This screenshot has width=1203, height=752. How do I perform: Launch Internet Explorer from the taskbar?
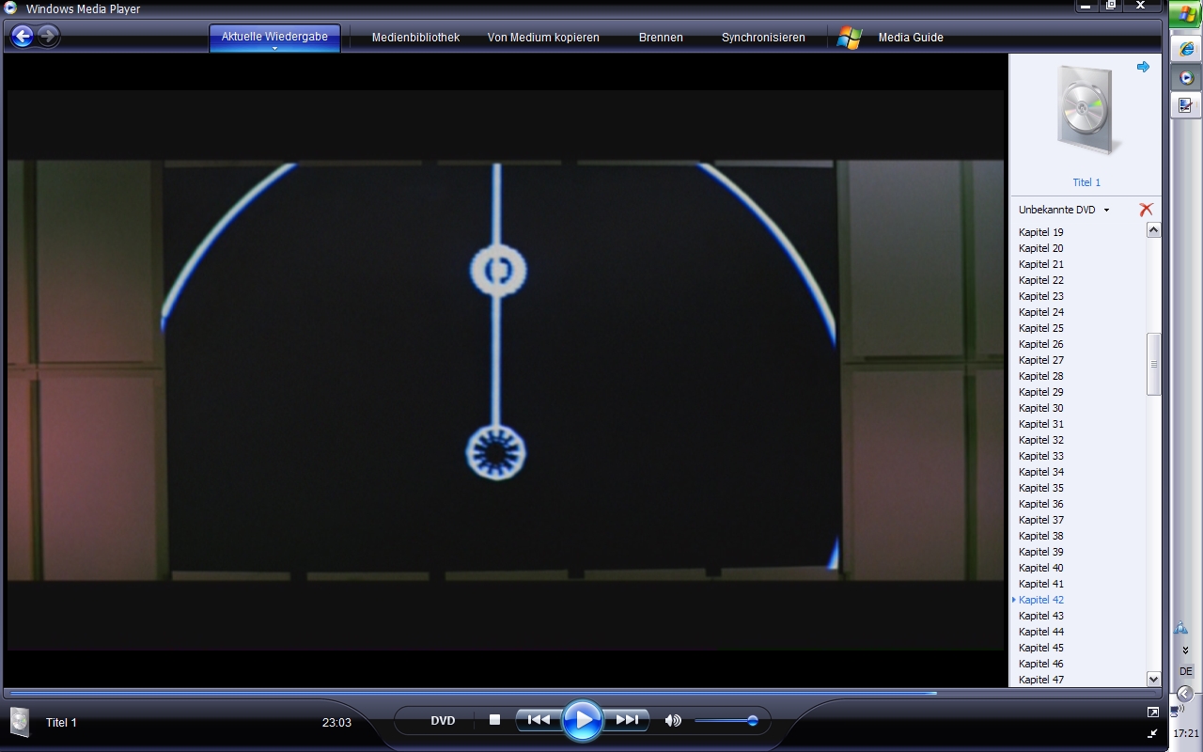(1186, 48)
